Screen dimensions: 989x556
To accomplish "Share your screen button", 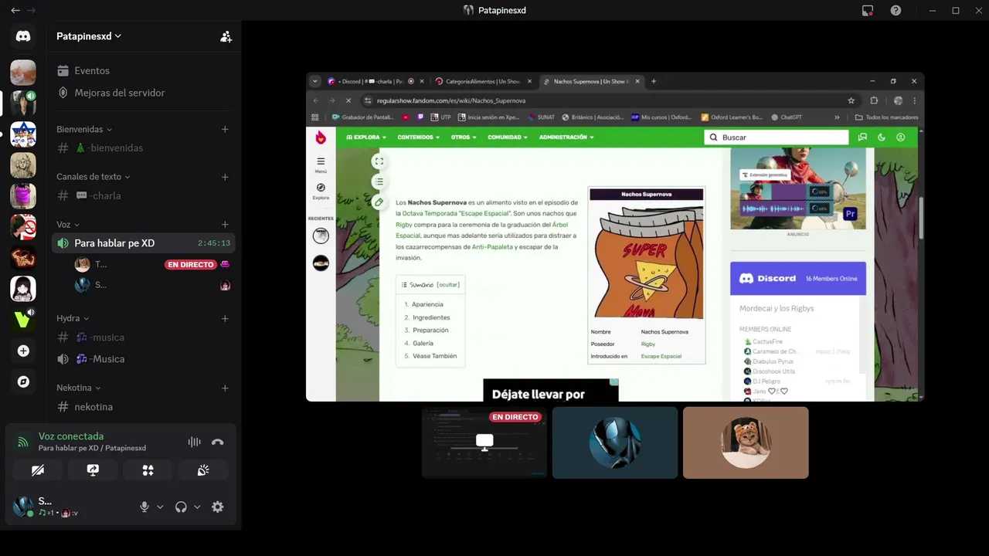I will point(93,470).
